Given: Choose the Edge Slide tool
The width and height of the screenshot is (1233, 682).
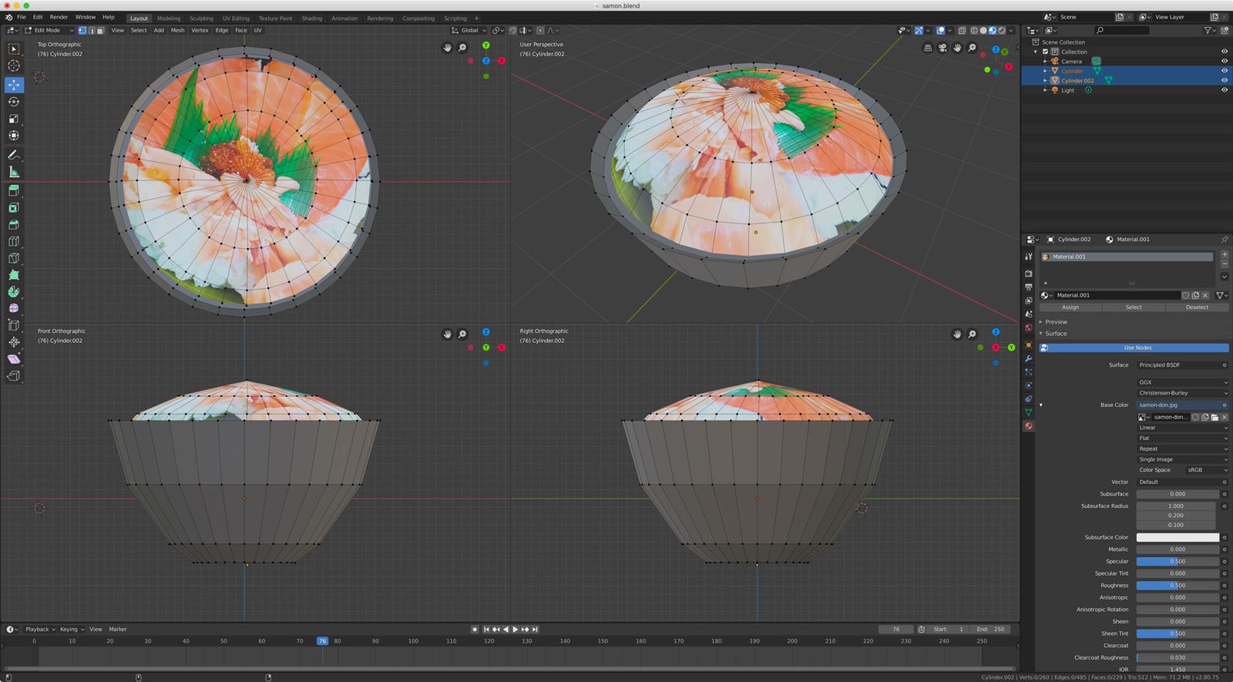Looking at the screenshot, I should [14, 325].
